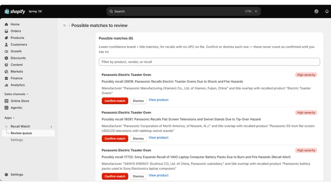Screen dimensions: 331x186
Task: Click the Markets globe icon
Action: (6, 72)
